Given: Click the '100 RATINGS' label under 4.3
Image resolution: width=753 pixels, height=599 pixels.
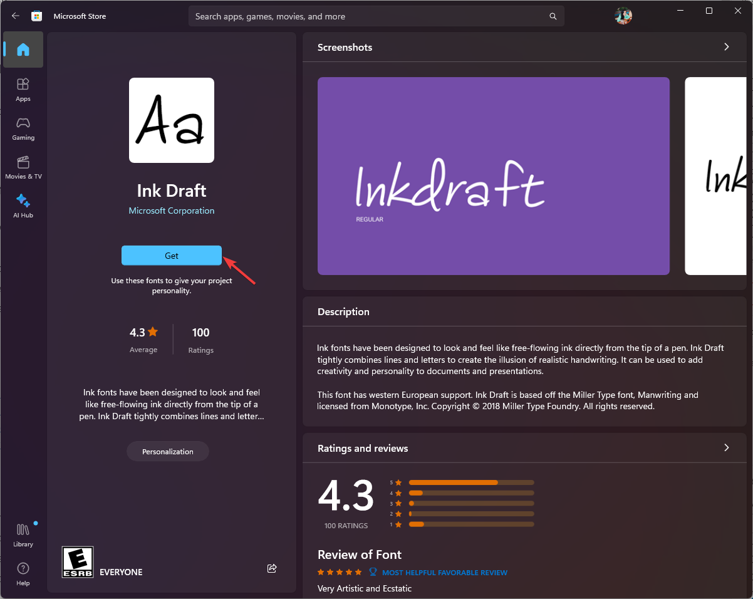Looking at the screenshot, I should pos(346,526).
